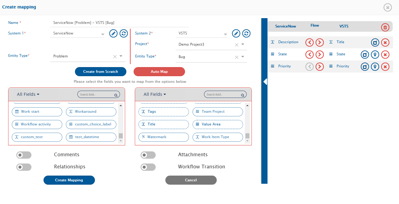Enable the Comments toggle
This screenshot has width=399, height=204.
[x=24, y=155]
